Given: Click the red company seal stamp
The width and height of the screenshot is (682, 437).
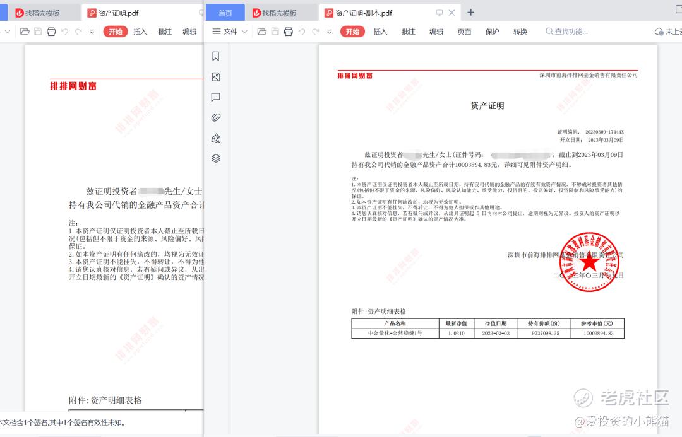Looking at the screenshot, I should [x=589, y=262].
